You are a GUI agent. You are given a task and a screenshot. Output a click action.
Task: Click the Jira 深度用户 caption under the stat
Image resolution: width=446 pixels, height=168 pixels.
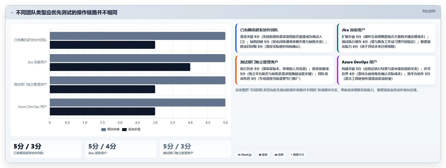pos(97,153)
